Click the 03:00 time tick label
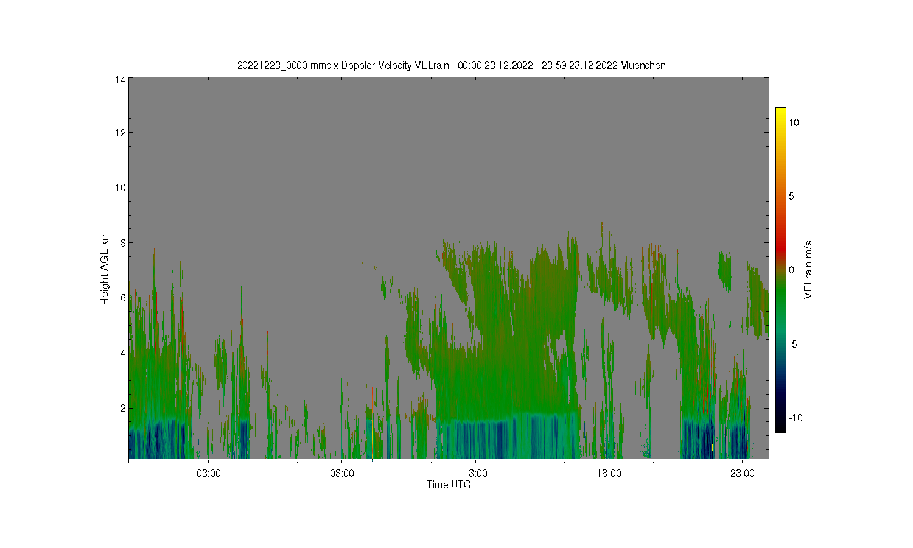Screen dimensions: 913x548 (209, 473)
